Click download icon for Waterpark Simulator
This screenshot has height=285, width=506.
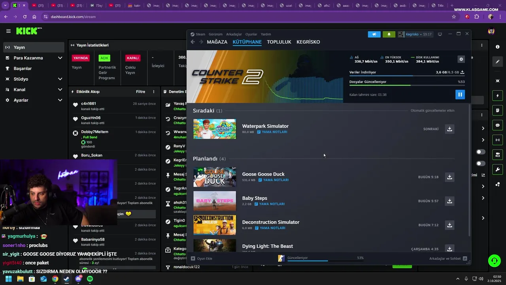(x=449, y=129)
